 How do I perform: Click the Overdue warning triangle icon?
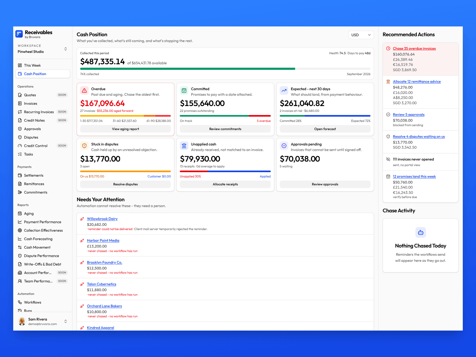coord(84,90)
